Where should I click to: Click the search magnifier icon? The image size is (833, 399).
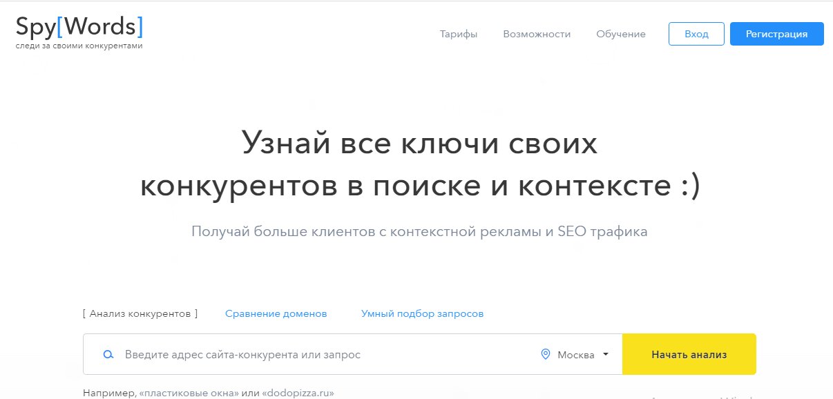pyautogui.click(x=108, y=353)
